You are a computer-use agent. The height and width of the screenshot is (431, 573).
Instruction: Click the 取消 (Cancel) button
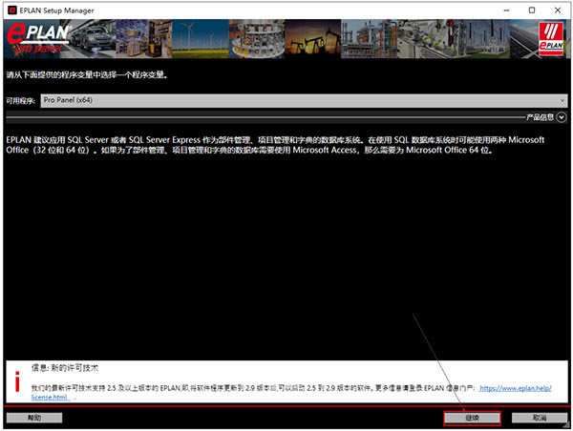(539, 418)
